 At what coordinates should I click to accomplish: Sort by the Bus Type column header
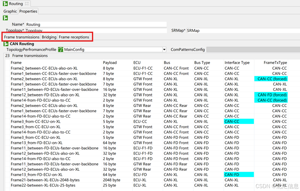click(x=208, y=63)
